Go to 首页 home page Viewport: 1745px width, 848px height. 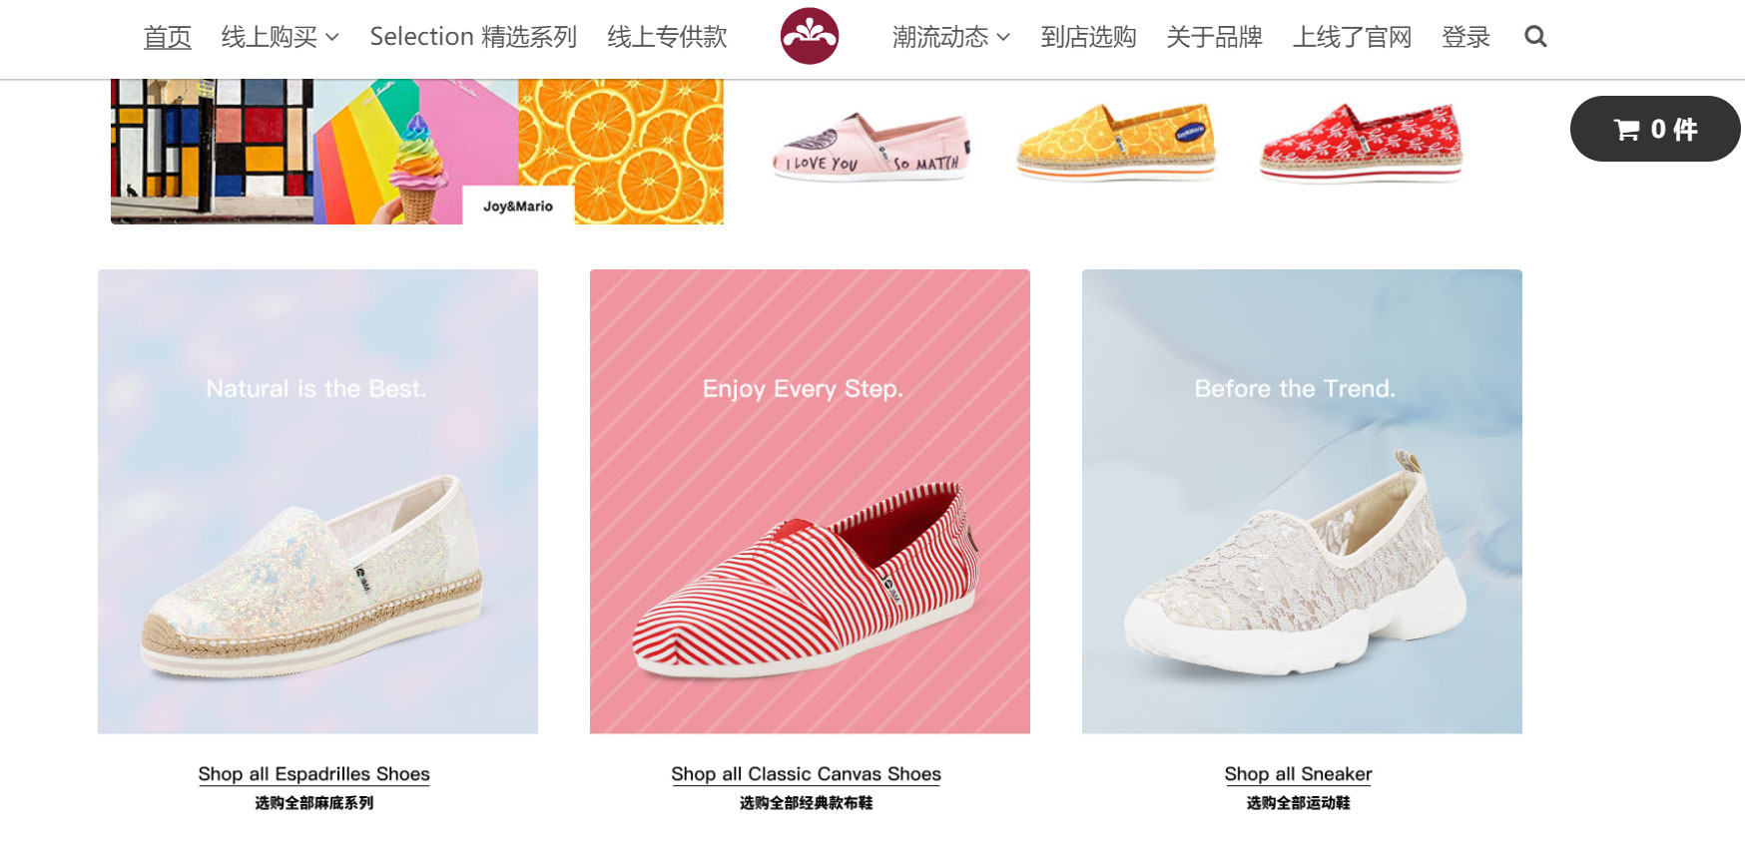(x=167, y=37)
